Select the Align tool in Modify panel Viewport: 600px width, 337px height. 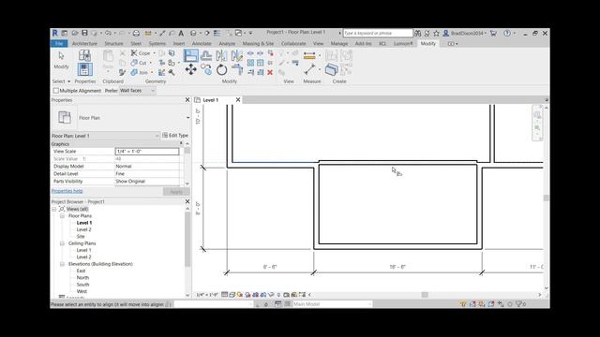[190, 56]
